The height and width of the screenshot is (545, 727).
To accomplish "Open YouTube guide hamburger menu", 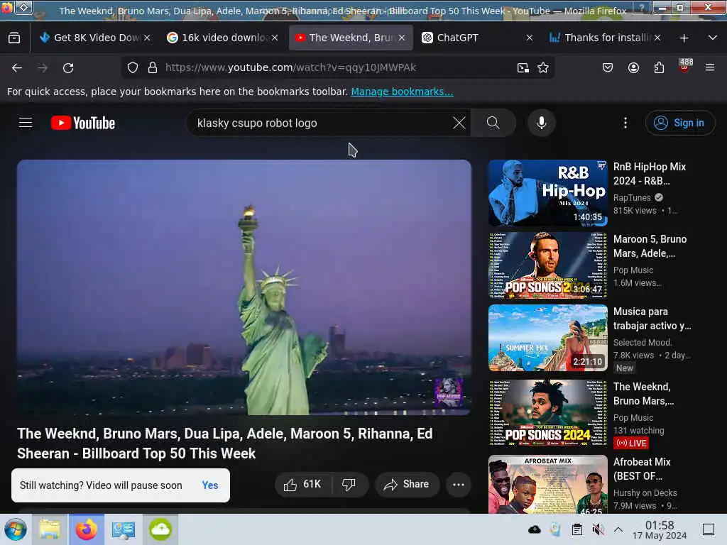I will pyautogui.click(x=26, y=123).
